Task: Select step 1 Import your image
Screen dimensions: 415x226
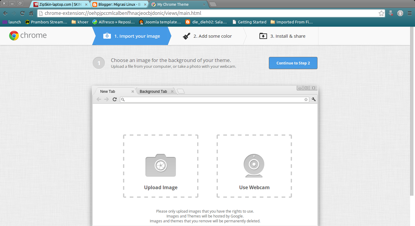Action: [x=132, y=36]
